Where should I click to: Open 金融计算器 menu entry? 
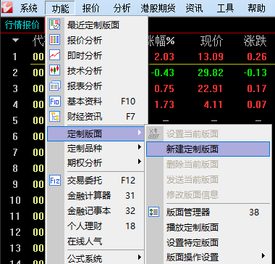point(96,196)
